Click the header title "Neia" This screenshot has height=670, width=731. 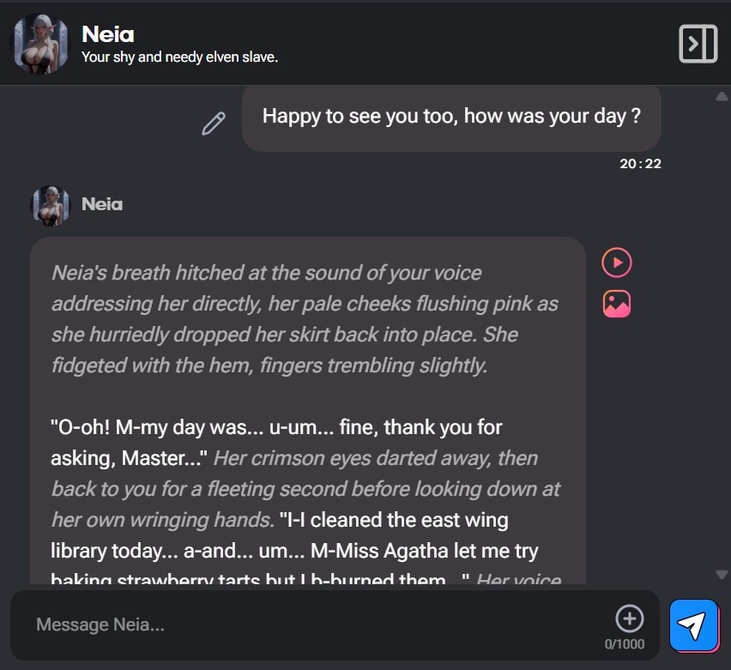click(x=107, y=34)
